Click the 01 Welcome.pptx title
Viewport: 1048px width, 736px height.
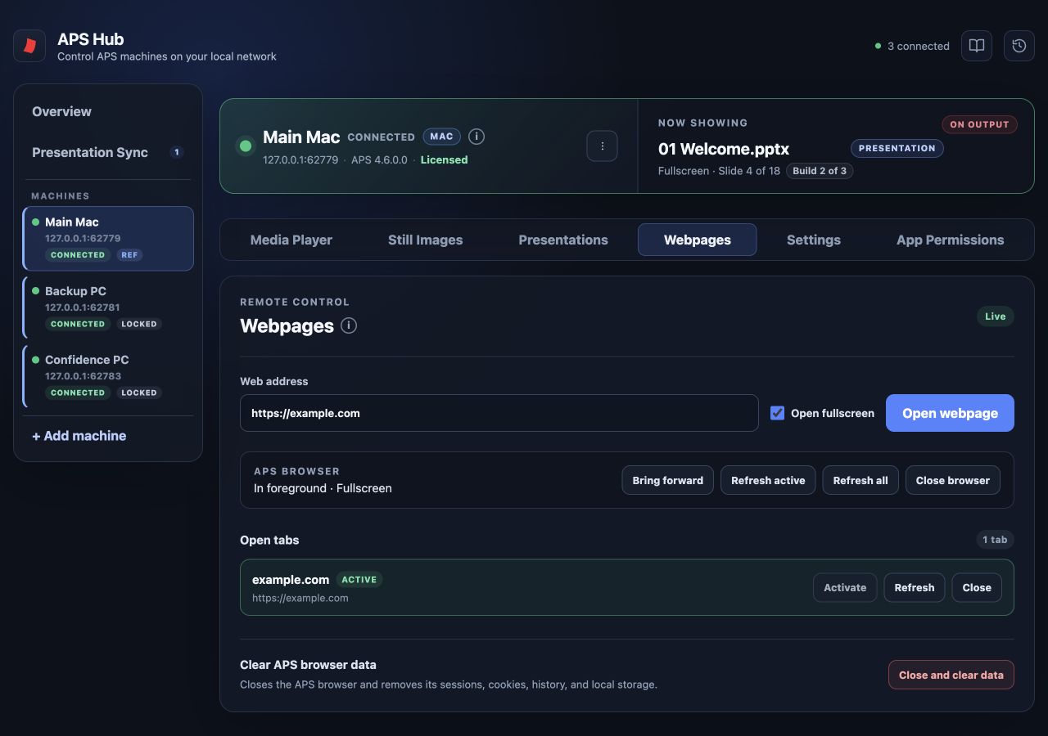coord(724,149)
